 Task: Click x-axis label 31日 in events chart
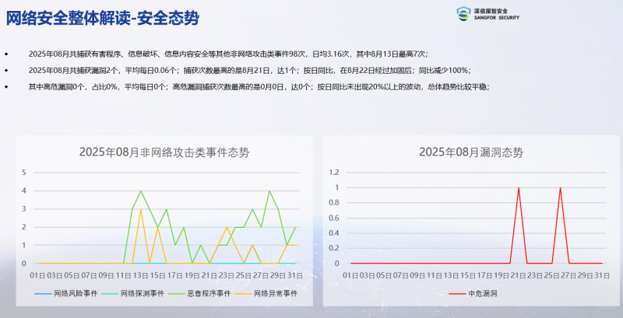294,274
